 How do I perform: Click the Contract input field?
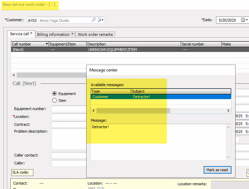click(x=69, y=124)
